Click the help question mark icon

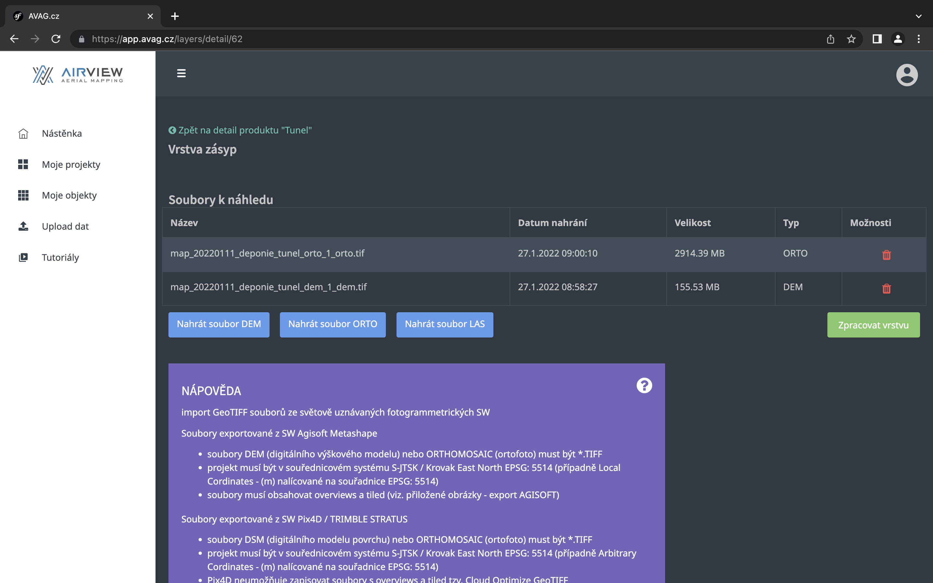tap(644, 385)
